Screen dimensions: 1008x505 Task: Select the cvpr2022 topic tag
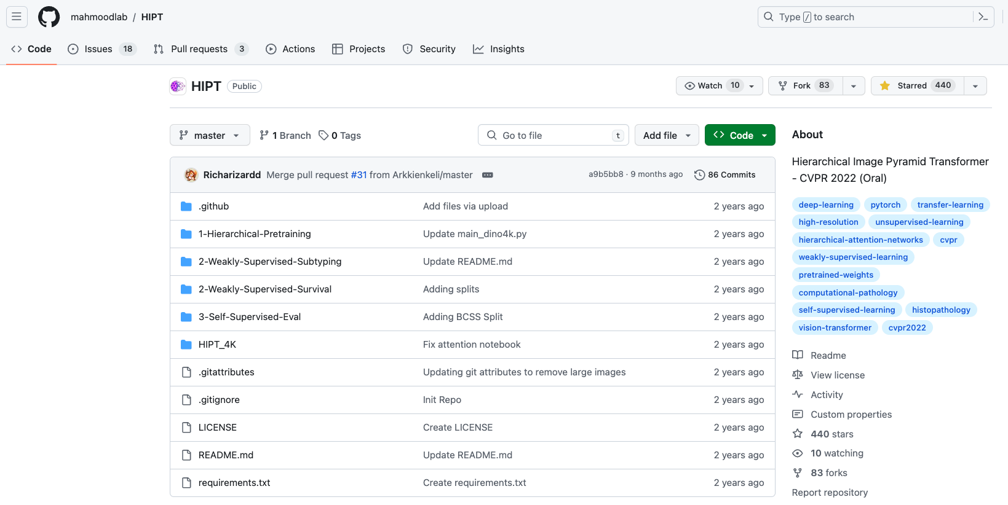tap(907, 327)
